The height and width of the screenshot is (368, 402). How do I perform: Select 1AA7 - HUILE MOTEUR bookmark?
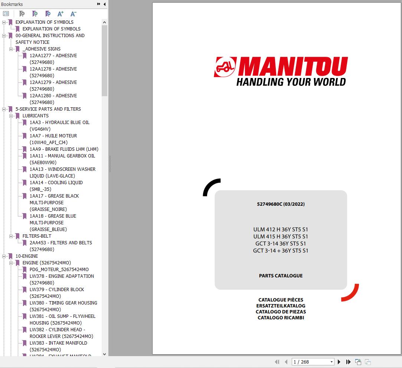[53, 139]
